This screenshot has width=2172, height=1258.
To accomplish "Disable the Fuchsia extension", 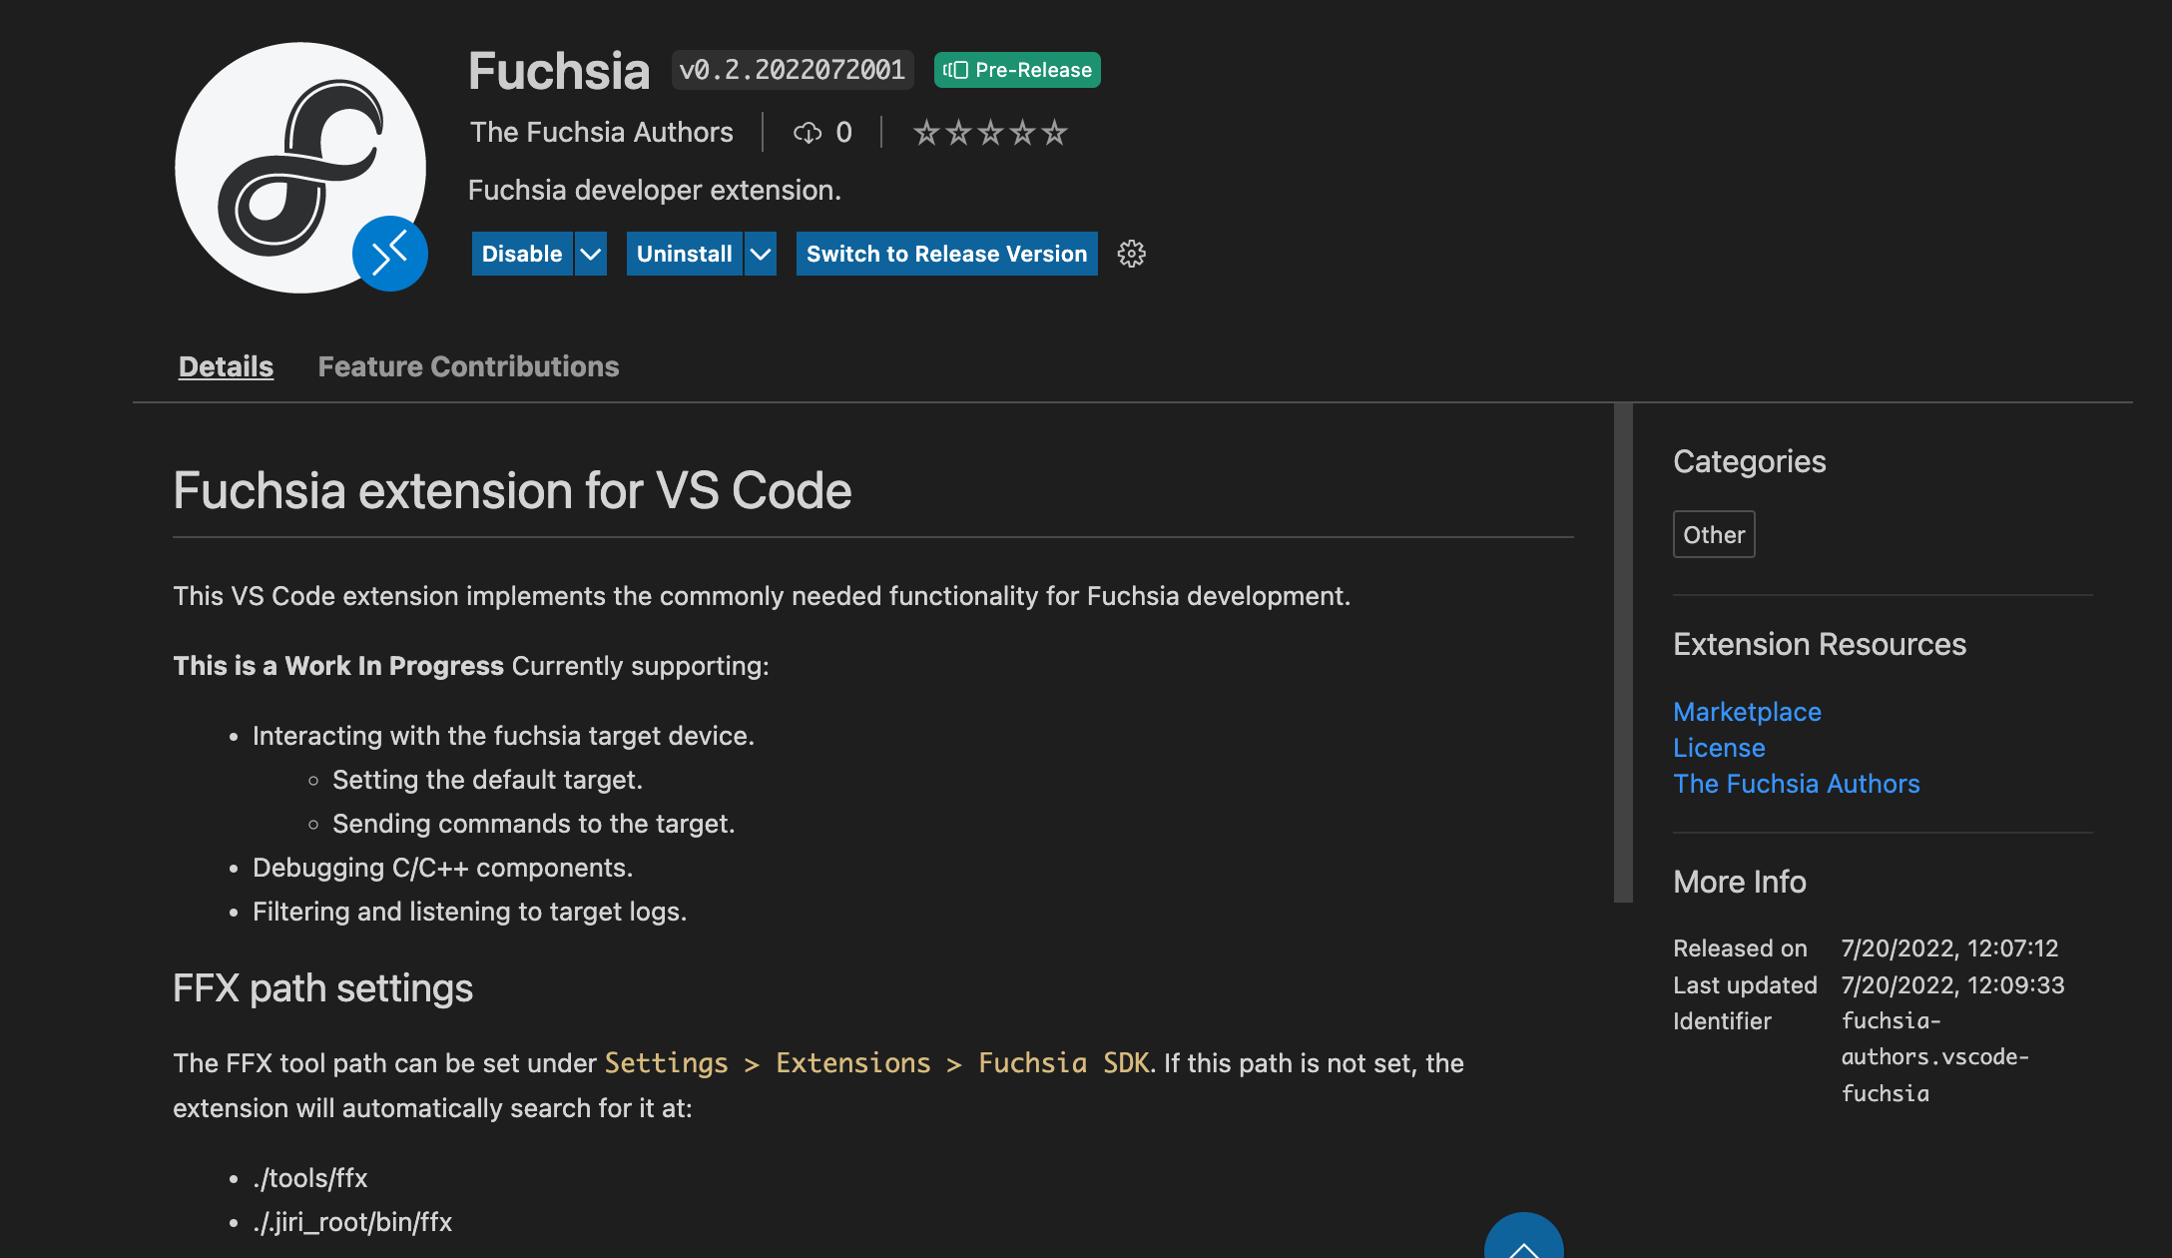I will 520,254.
